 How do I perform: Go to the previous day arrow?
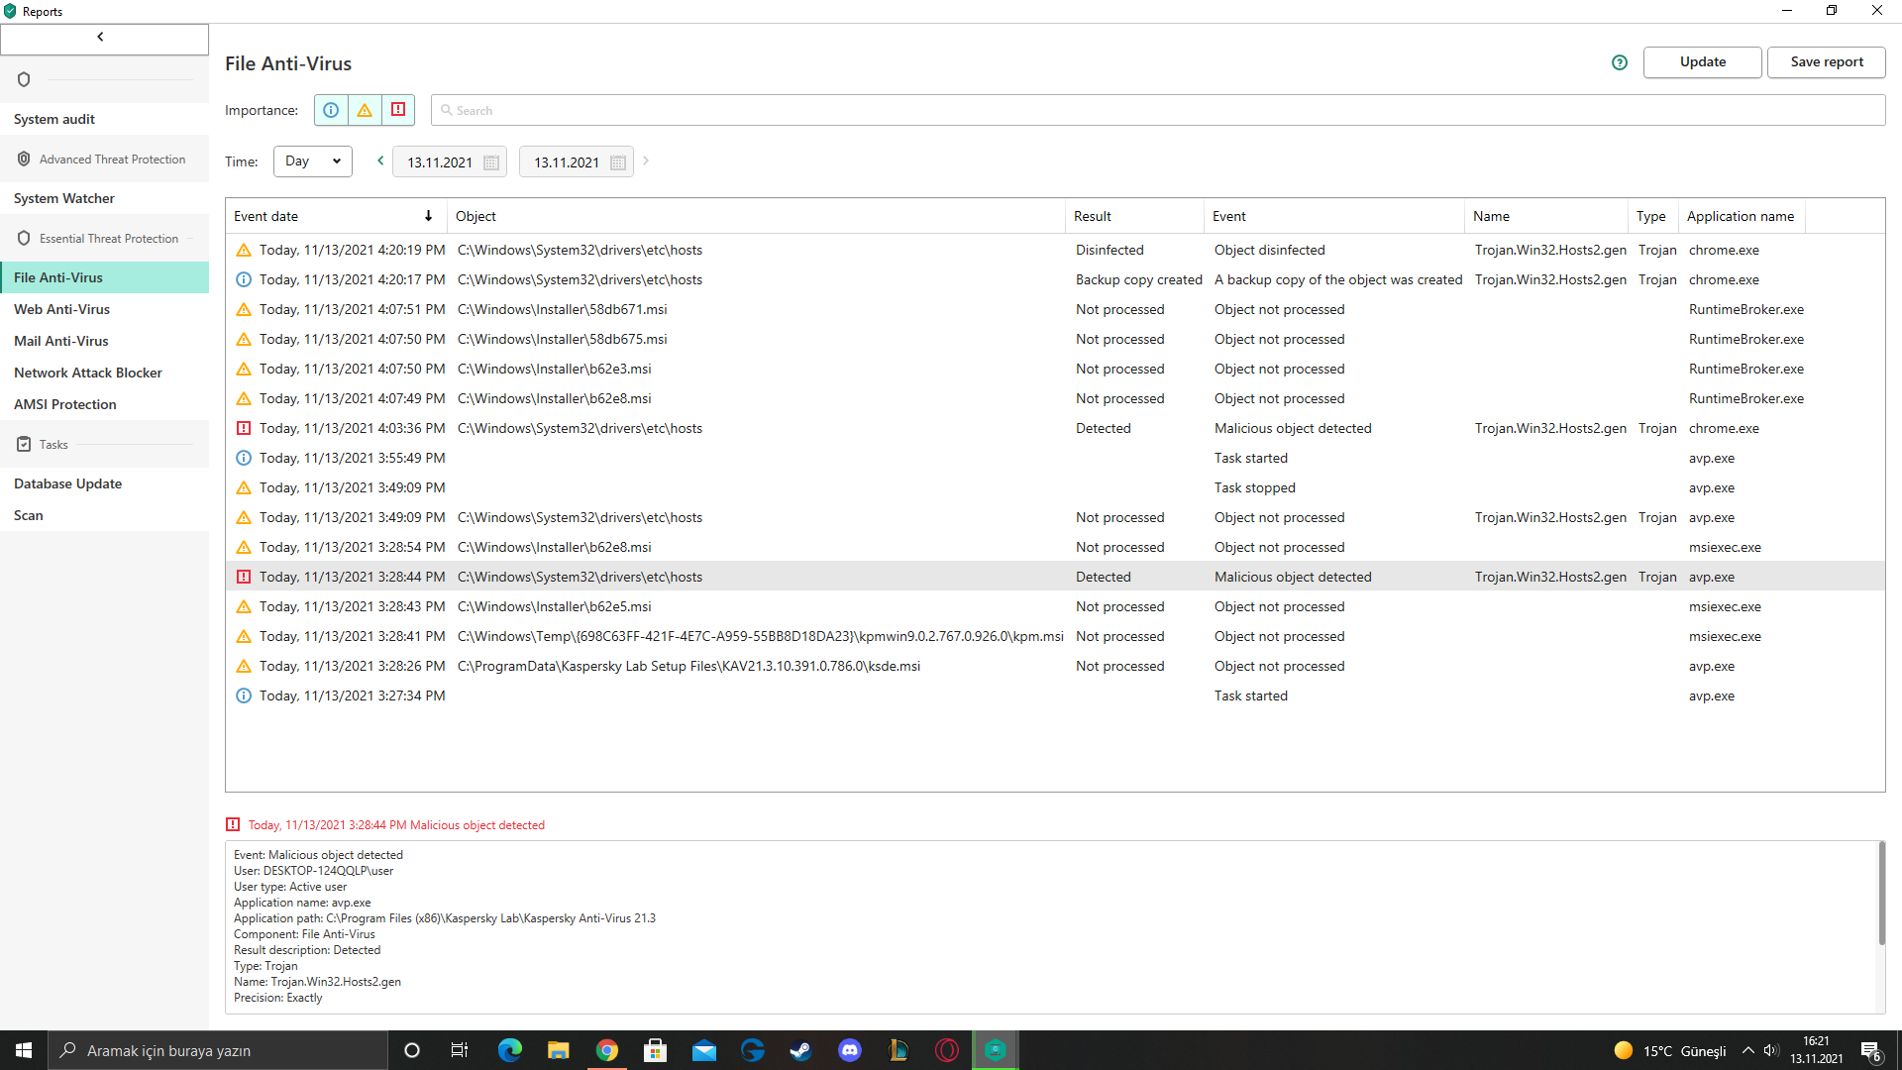pyautogui.click(x=380, y=160)
